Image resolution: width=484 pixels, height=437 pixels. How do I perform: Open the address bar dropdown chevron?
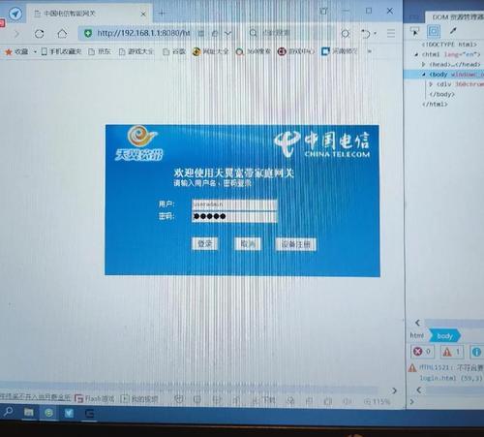click(x=227, y=33)
